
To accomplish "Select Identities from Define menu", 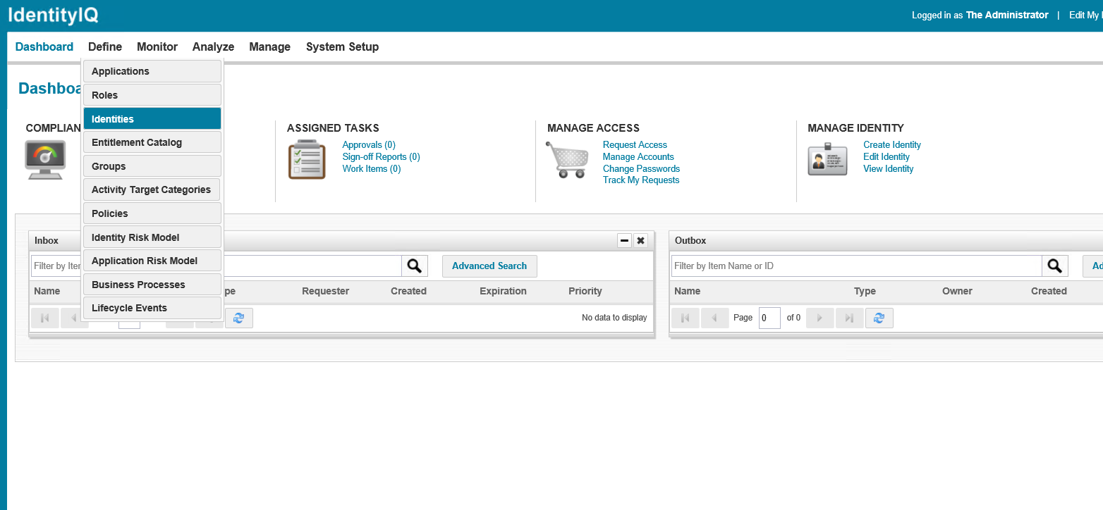I will 152,119.
